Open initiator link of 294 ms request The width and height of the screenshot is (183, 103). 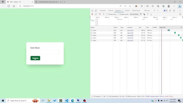coord(130,30)
